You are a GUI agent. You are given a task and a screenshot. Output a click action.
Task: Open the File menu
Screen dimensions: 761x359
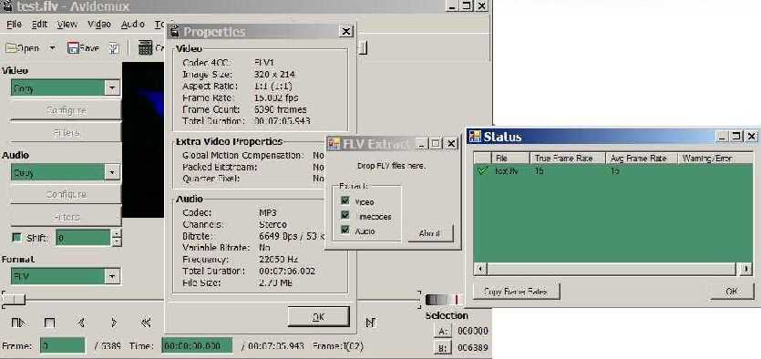[14, 24]
